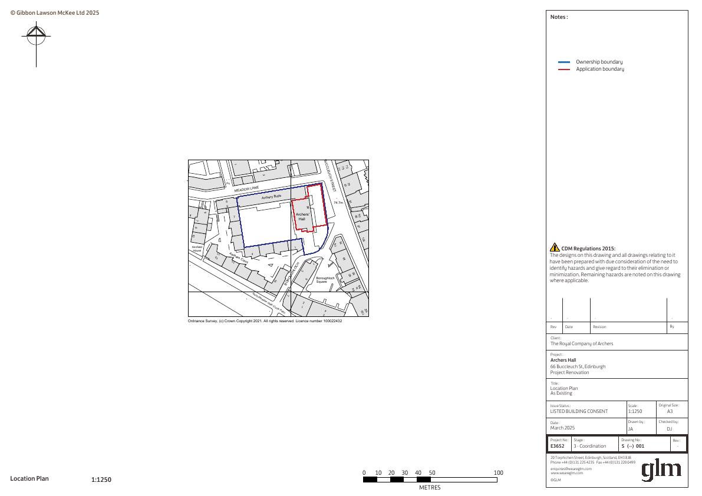This screenshot has width=702, height=496.
Task: Click the '3 - Coordination' stage value
Action: click(589, 447)
